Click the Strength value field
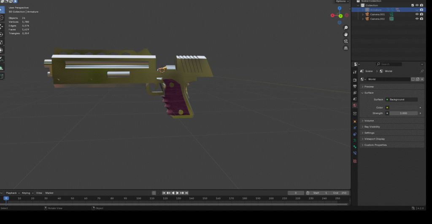This screenshot has width=432, height=224. click(x=403, y=113)
